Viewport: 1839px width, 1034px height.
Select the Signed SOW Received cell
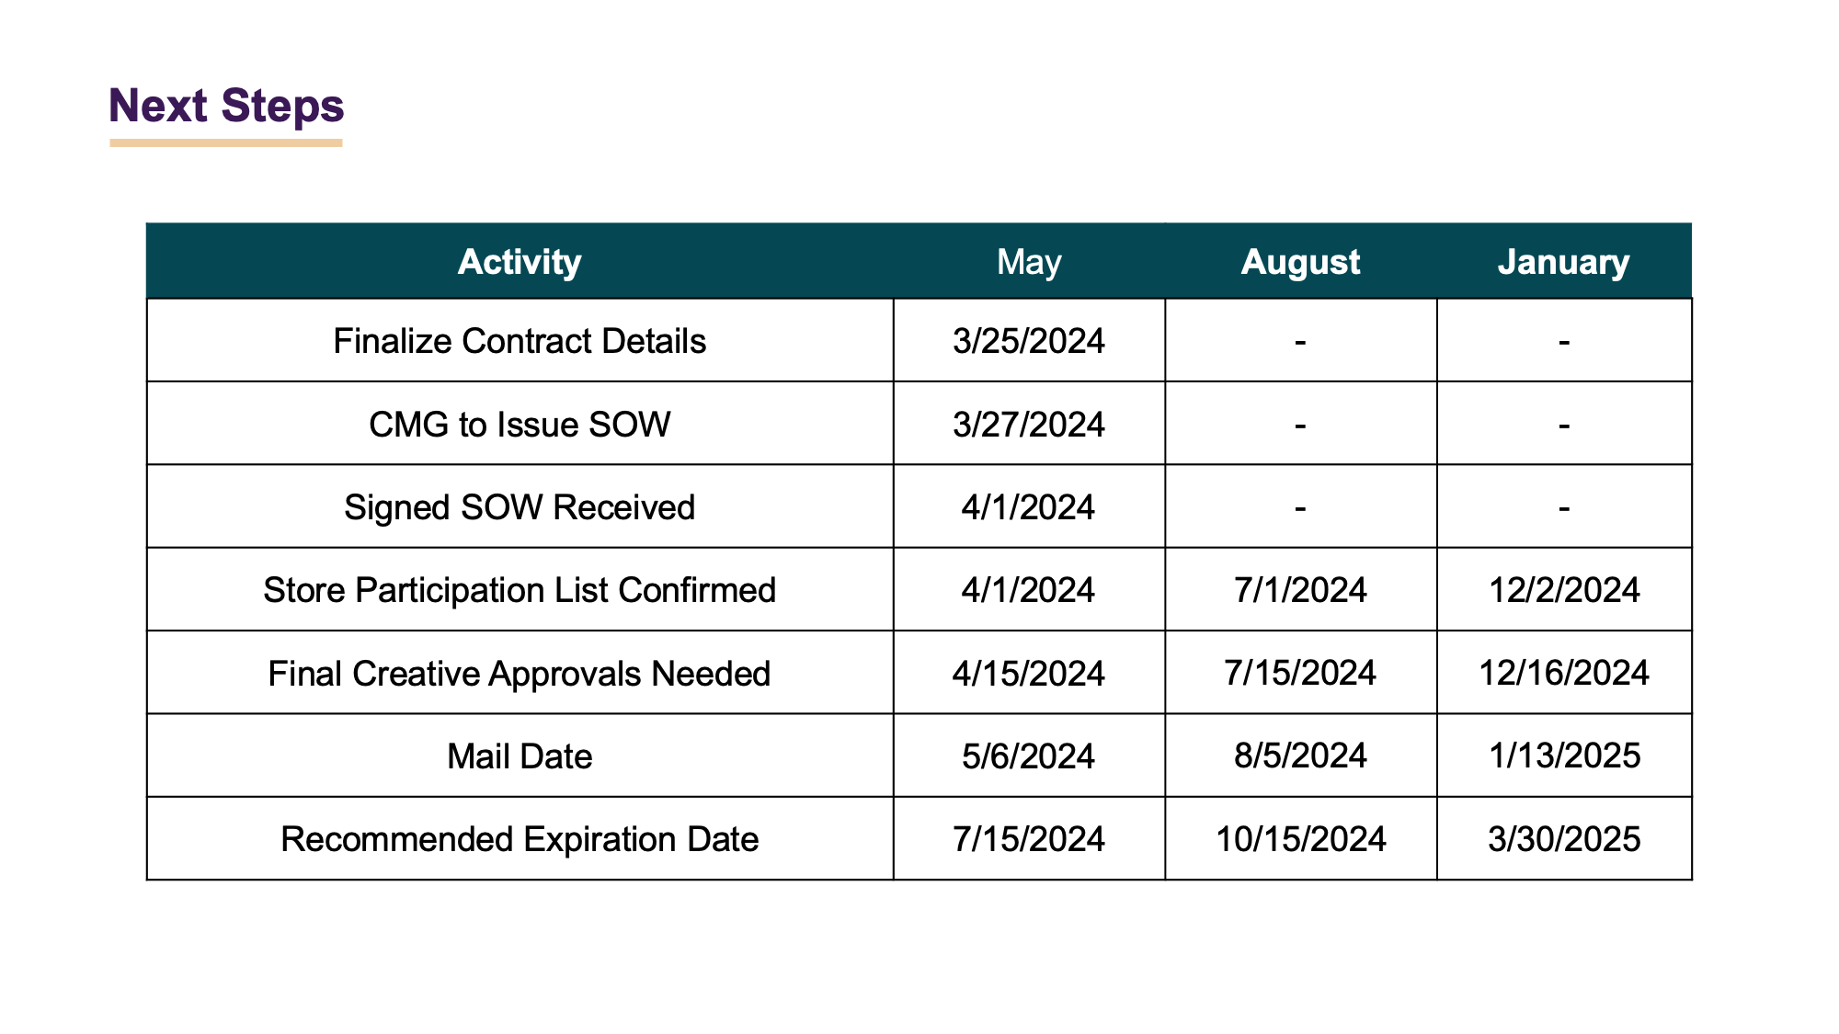pos(520,507)
